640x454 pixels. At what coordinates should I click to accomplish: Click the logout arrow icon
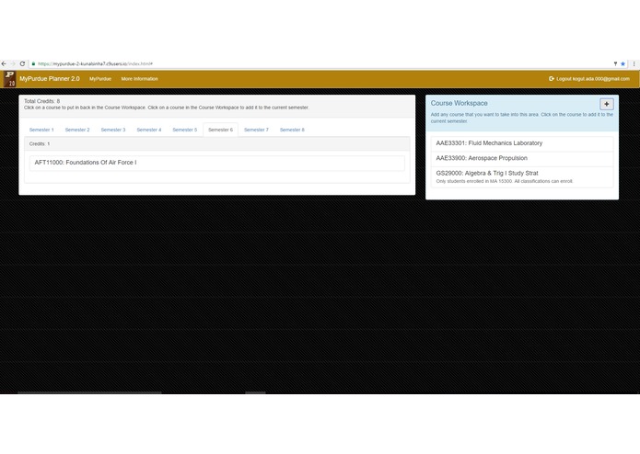click(x=552, y=79)
